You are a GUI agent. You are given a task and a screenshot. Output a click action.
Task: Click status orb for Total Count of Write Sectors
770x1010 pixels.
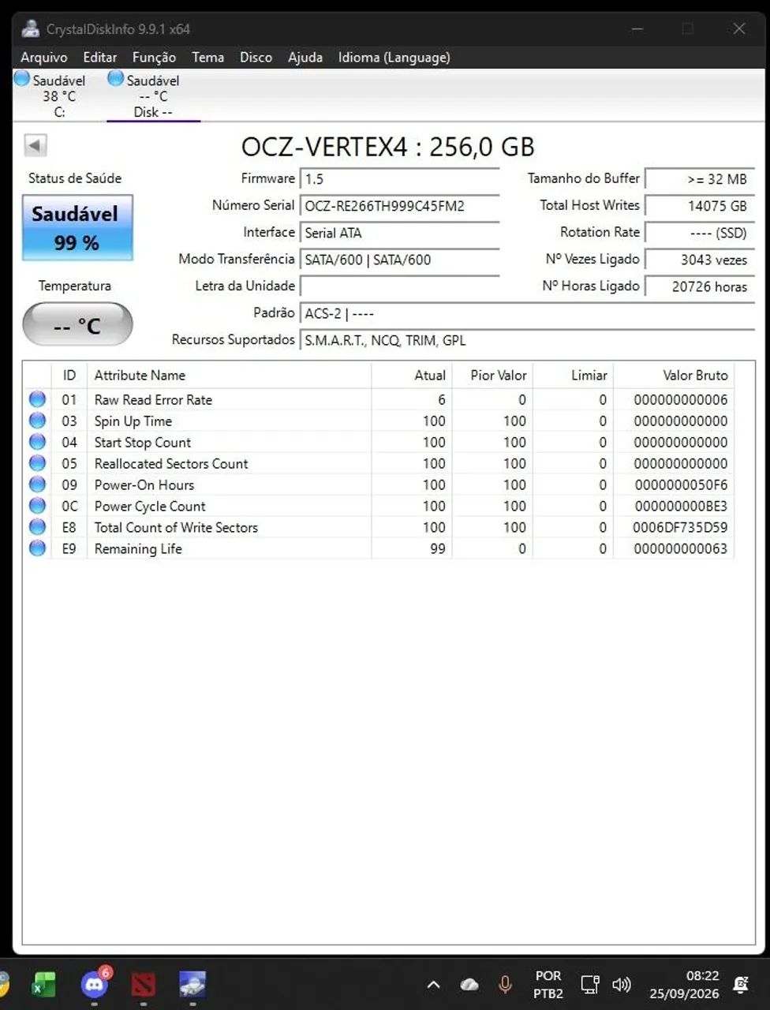[x=37, y=527]
